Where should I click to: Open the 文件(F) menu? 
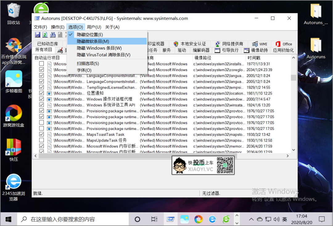40,27
